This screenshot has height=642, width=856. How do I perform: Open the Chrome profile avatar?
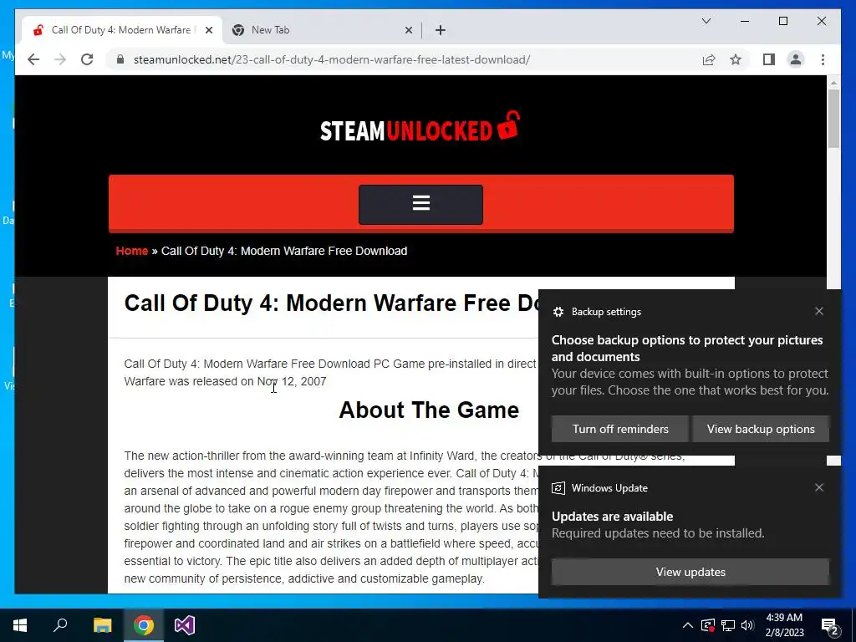pyautogui.click(x=796, y=59)
